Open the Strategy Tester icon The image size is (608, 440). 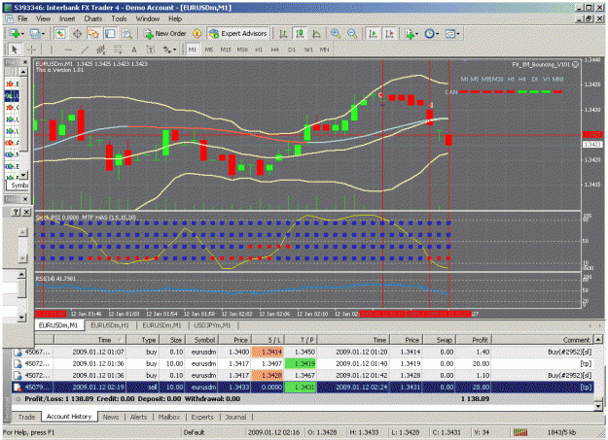[127, 34]
